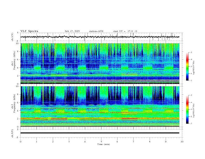Click the "VLF Spectra" plot title
205x159 pixels.
pyautogui.click(x=29, y=31)
